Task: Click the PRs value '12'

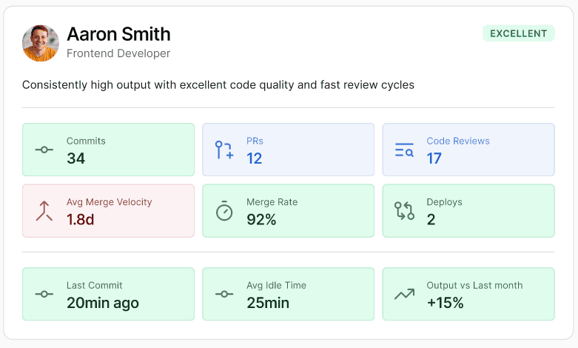Action: click(255, 158)
